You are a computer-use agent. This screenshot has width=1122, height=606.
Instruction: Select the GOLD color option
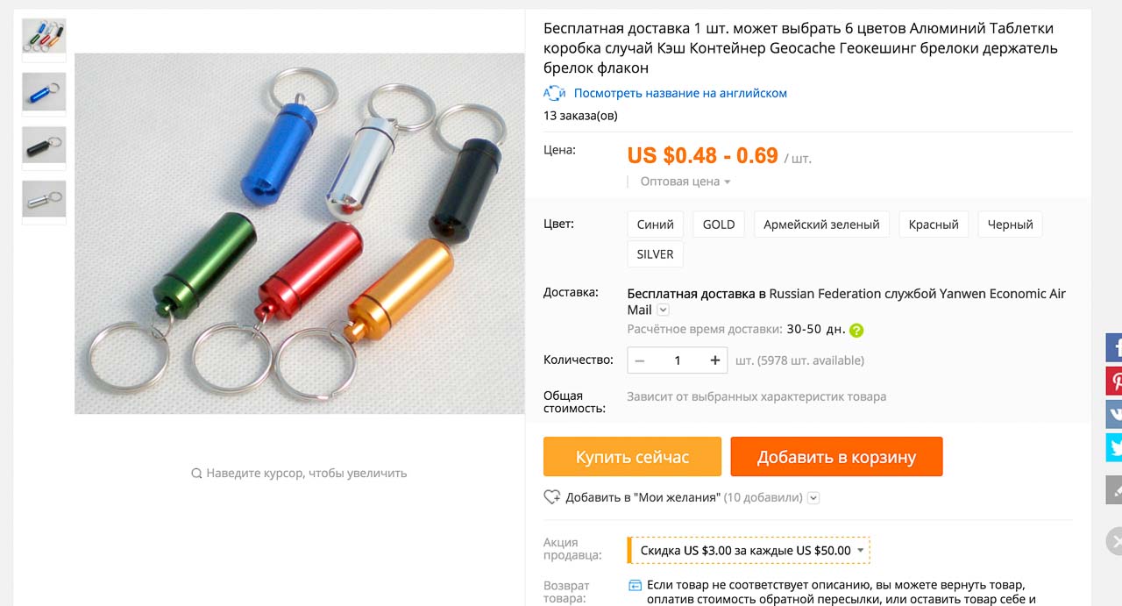coord(719,225)
